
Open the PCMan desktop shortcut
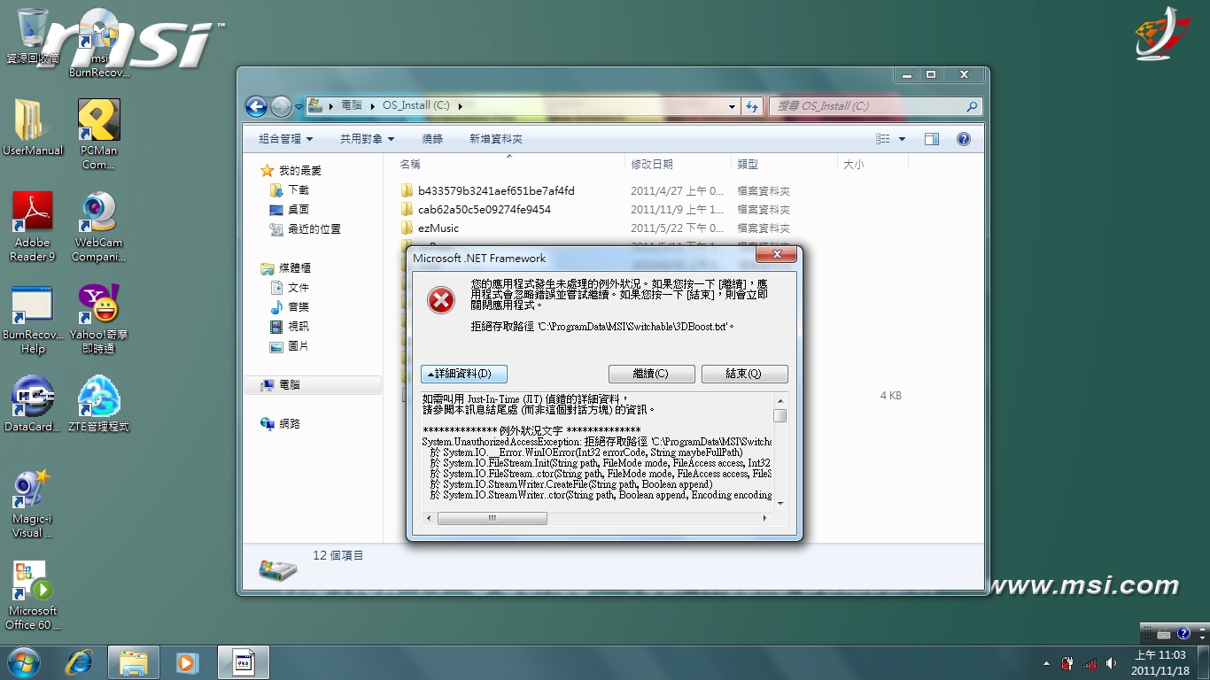98,135
